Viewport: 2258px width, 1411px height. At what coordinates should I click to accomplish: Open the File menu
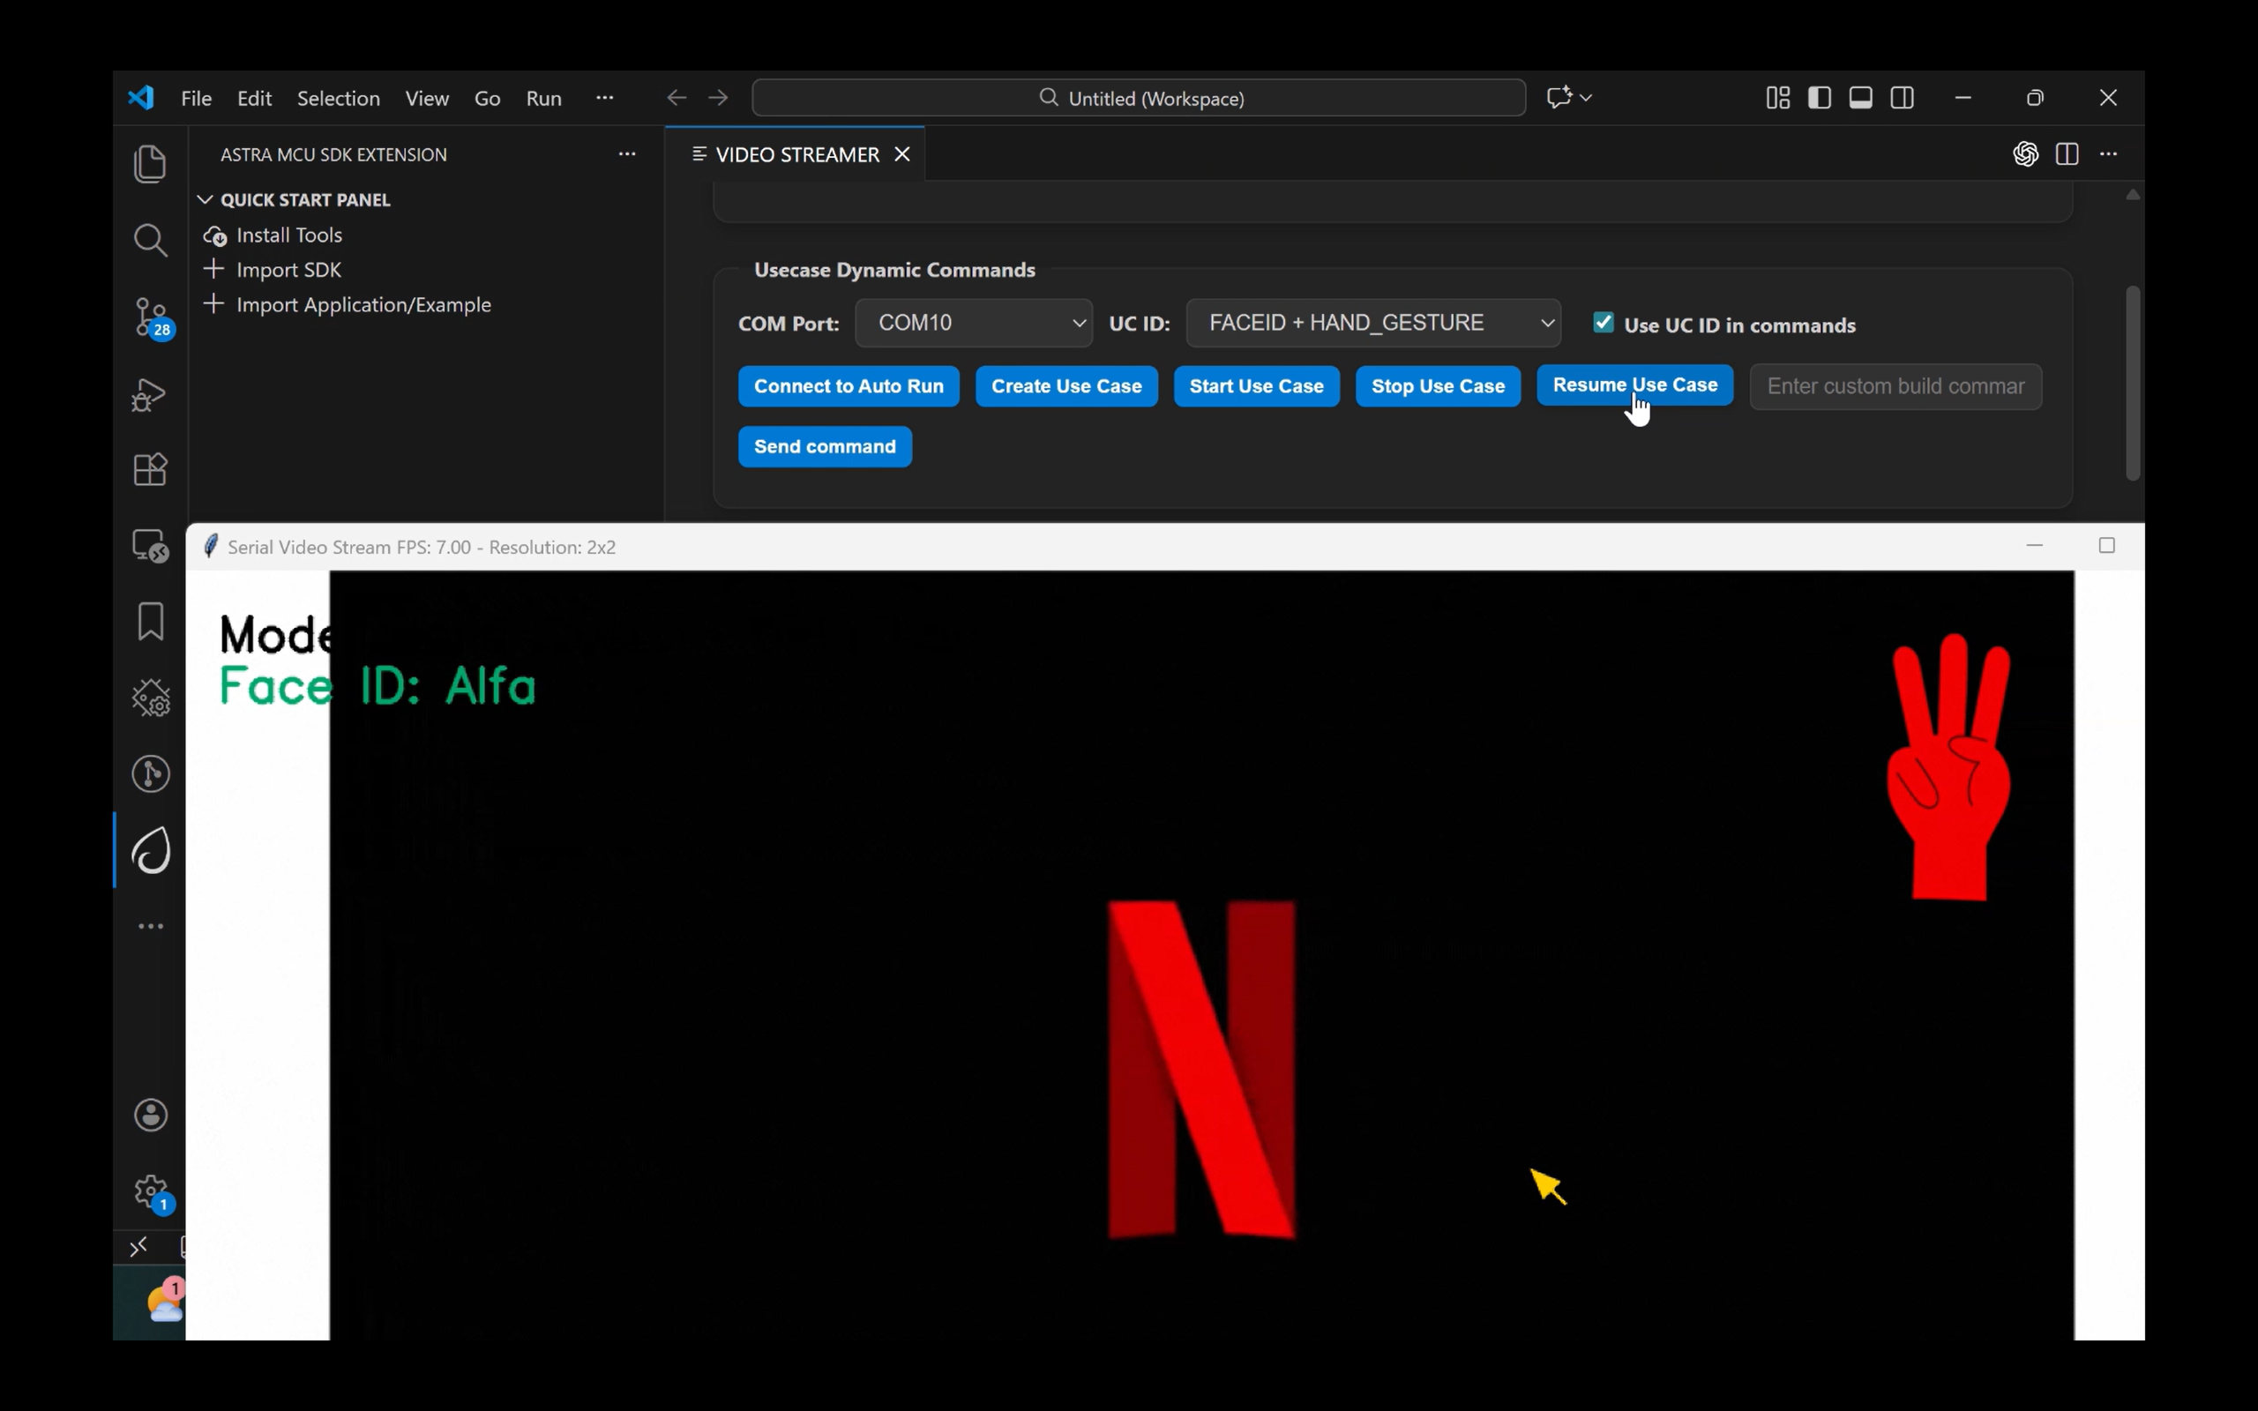pos(196,98)
